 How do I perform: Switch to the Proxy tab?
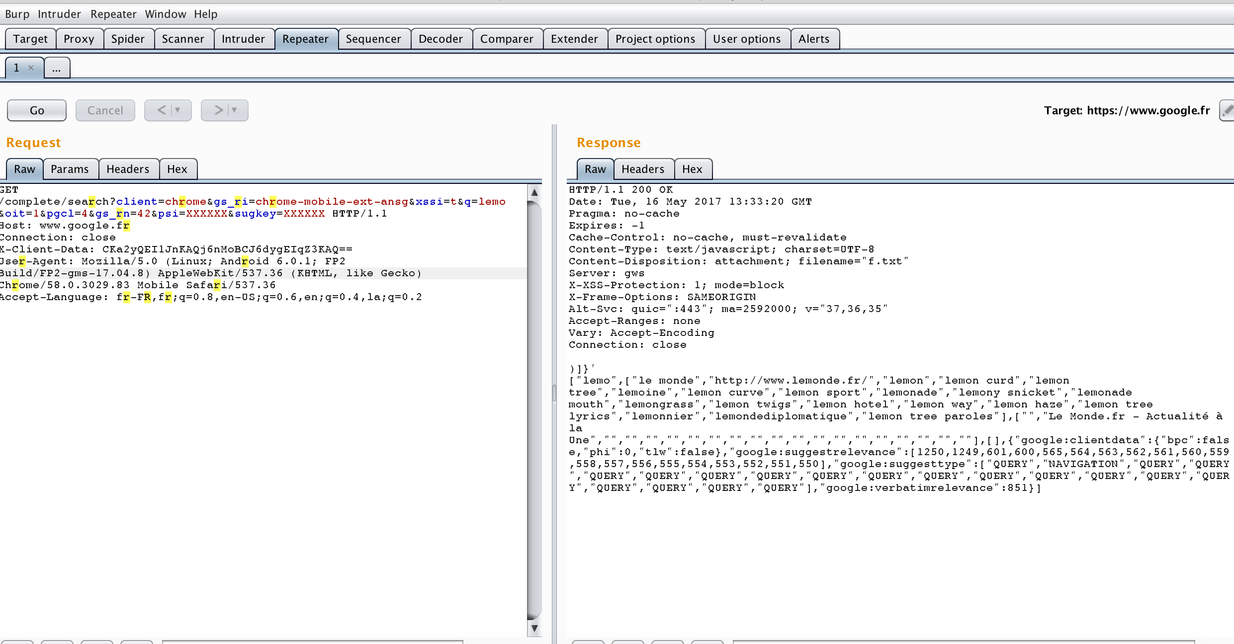pyautogui.click(x=79, y=39)
